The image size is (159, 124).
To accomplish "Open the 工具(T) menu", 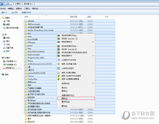I will tap(27, 9).
